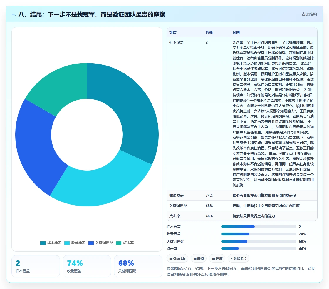Click the 占比结构 label in header
This screenshot has width=329, height=289.
coord(309,14)
